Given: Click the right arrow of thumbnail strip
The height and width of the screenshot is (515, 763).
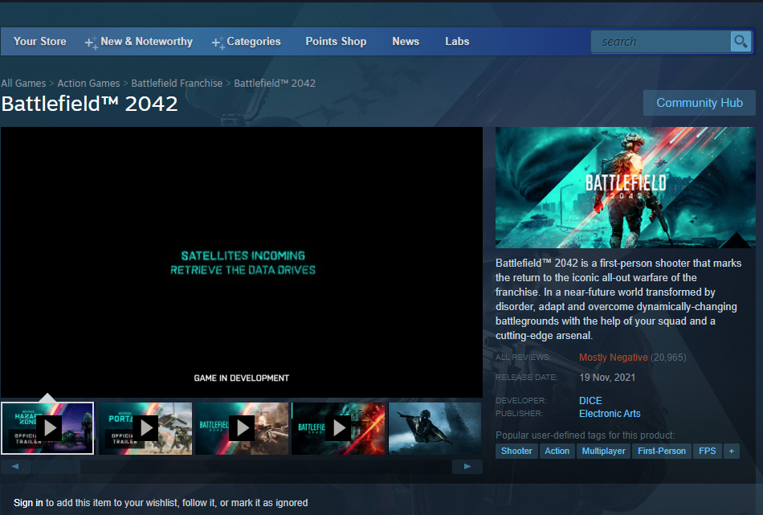Looking at the screenshot, I should point(467,466).
